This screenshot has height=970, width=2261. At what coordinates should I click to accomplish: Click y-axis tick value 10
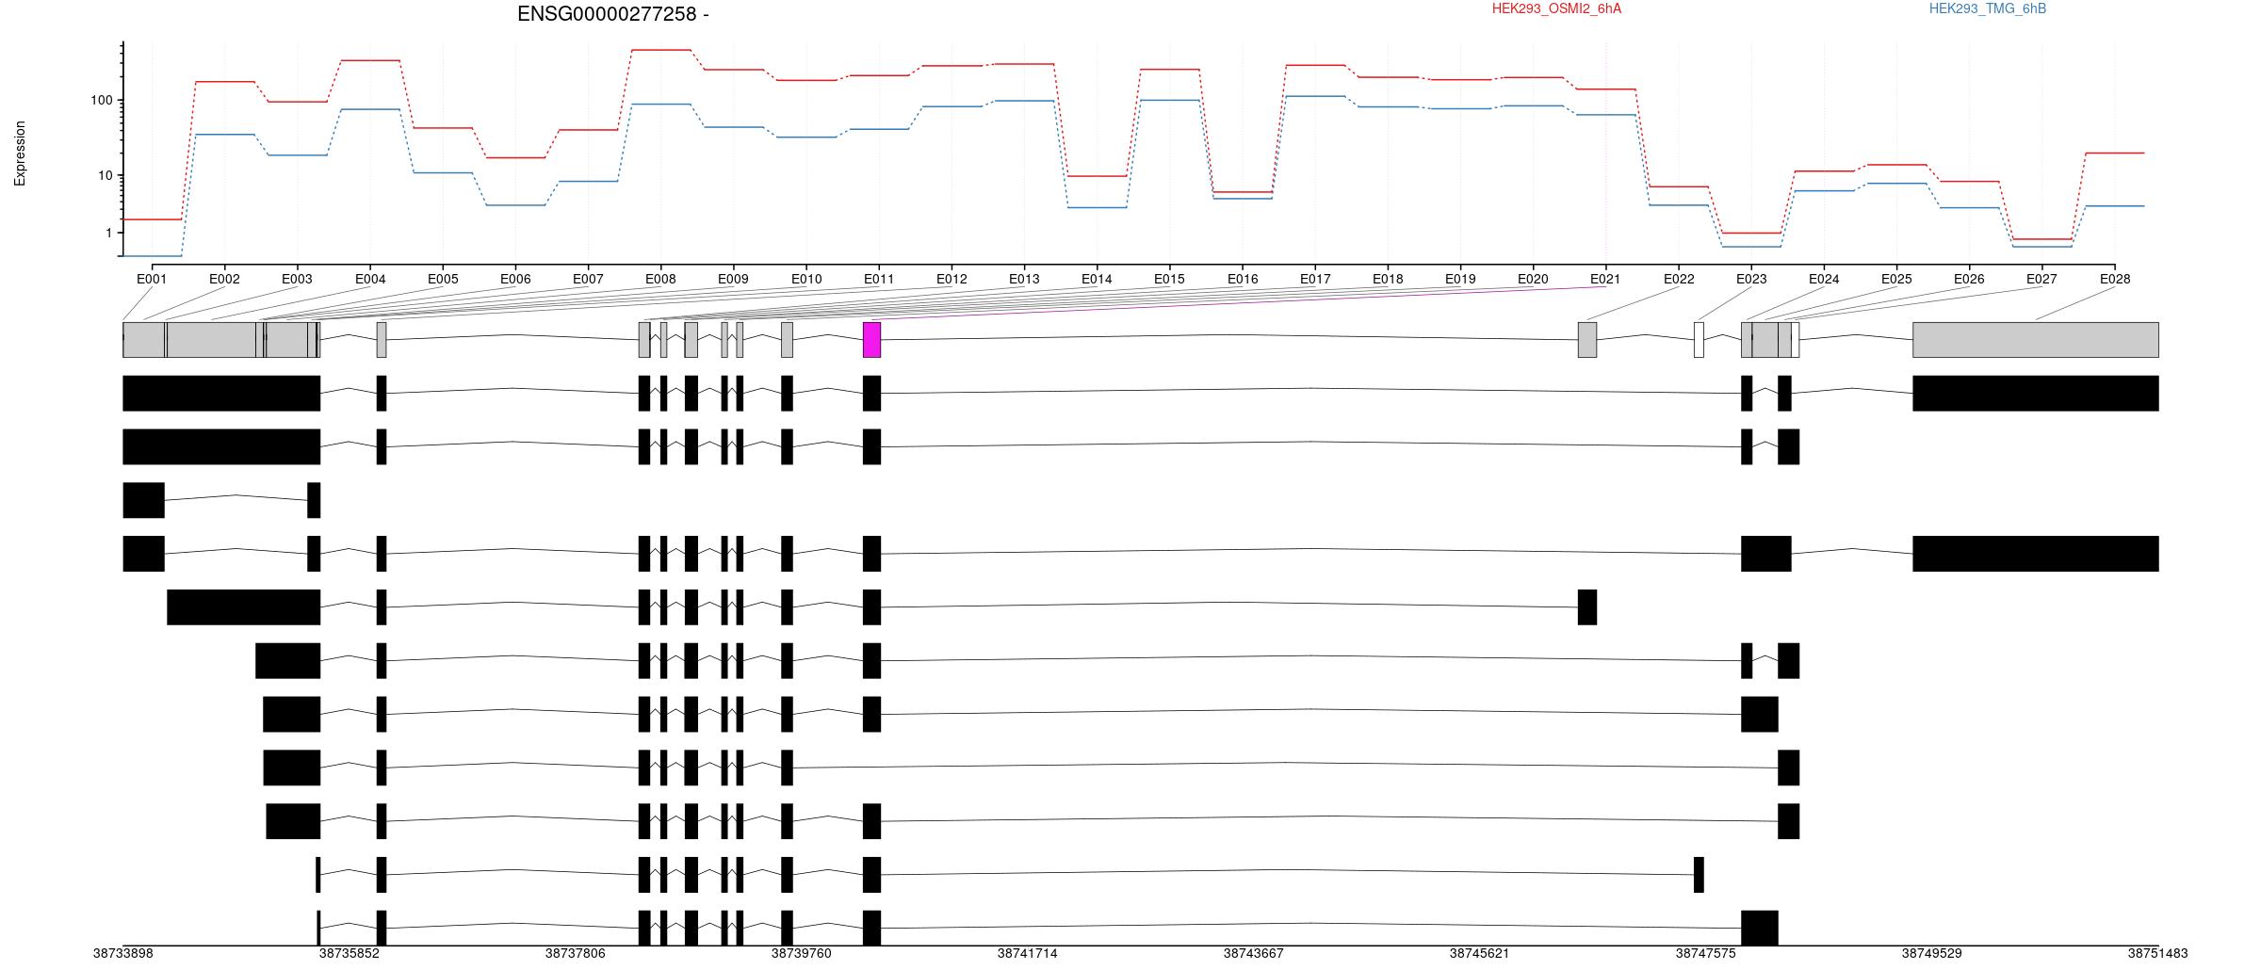(x=105, y=175)
